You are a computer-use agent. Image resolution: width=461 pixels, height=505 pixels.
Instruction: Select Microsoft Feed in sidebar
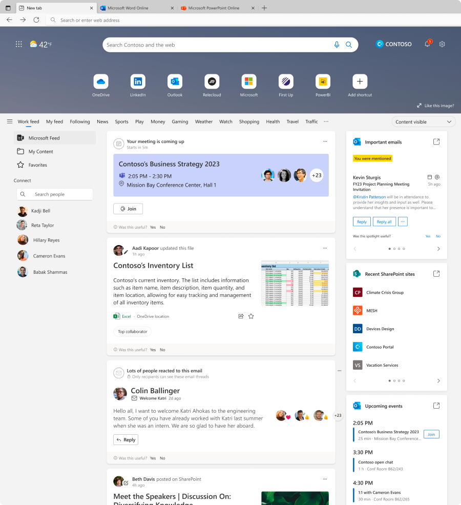pyautogui.click(x=55, y=138)
